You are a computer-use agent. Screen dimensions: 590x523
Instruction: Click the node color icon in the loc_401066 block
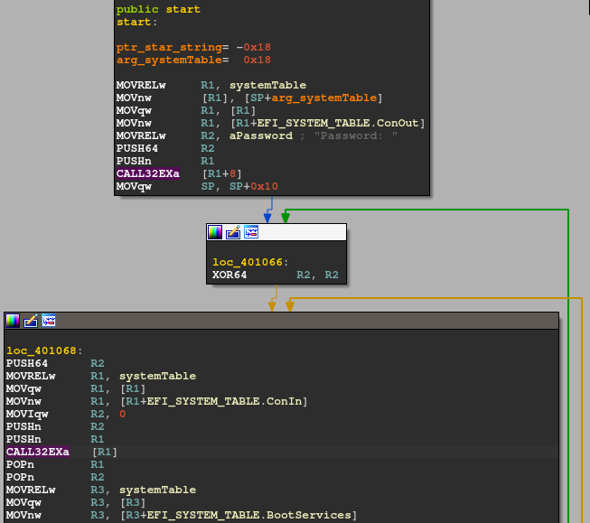pyautogui.click(x=215, y=232)
